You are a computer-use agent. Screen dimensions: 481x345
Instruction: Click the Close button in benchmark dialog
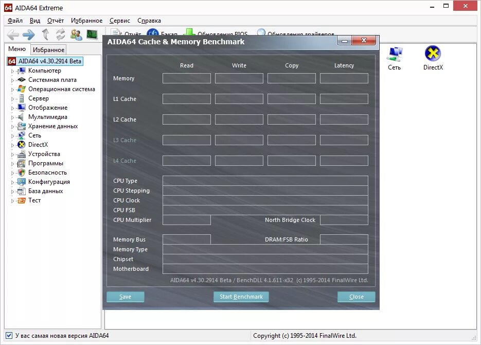tap(356, 297)
